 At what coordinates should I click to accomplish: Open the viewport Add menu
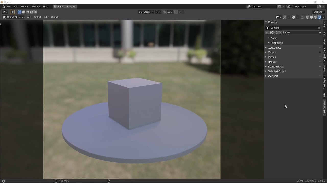tap(46, 17)
